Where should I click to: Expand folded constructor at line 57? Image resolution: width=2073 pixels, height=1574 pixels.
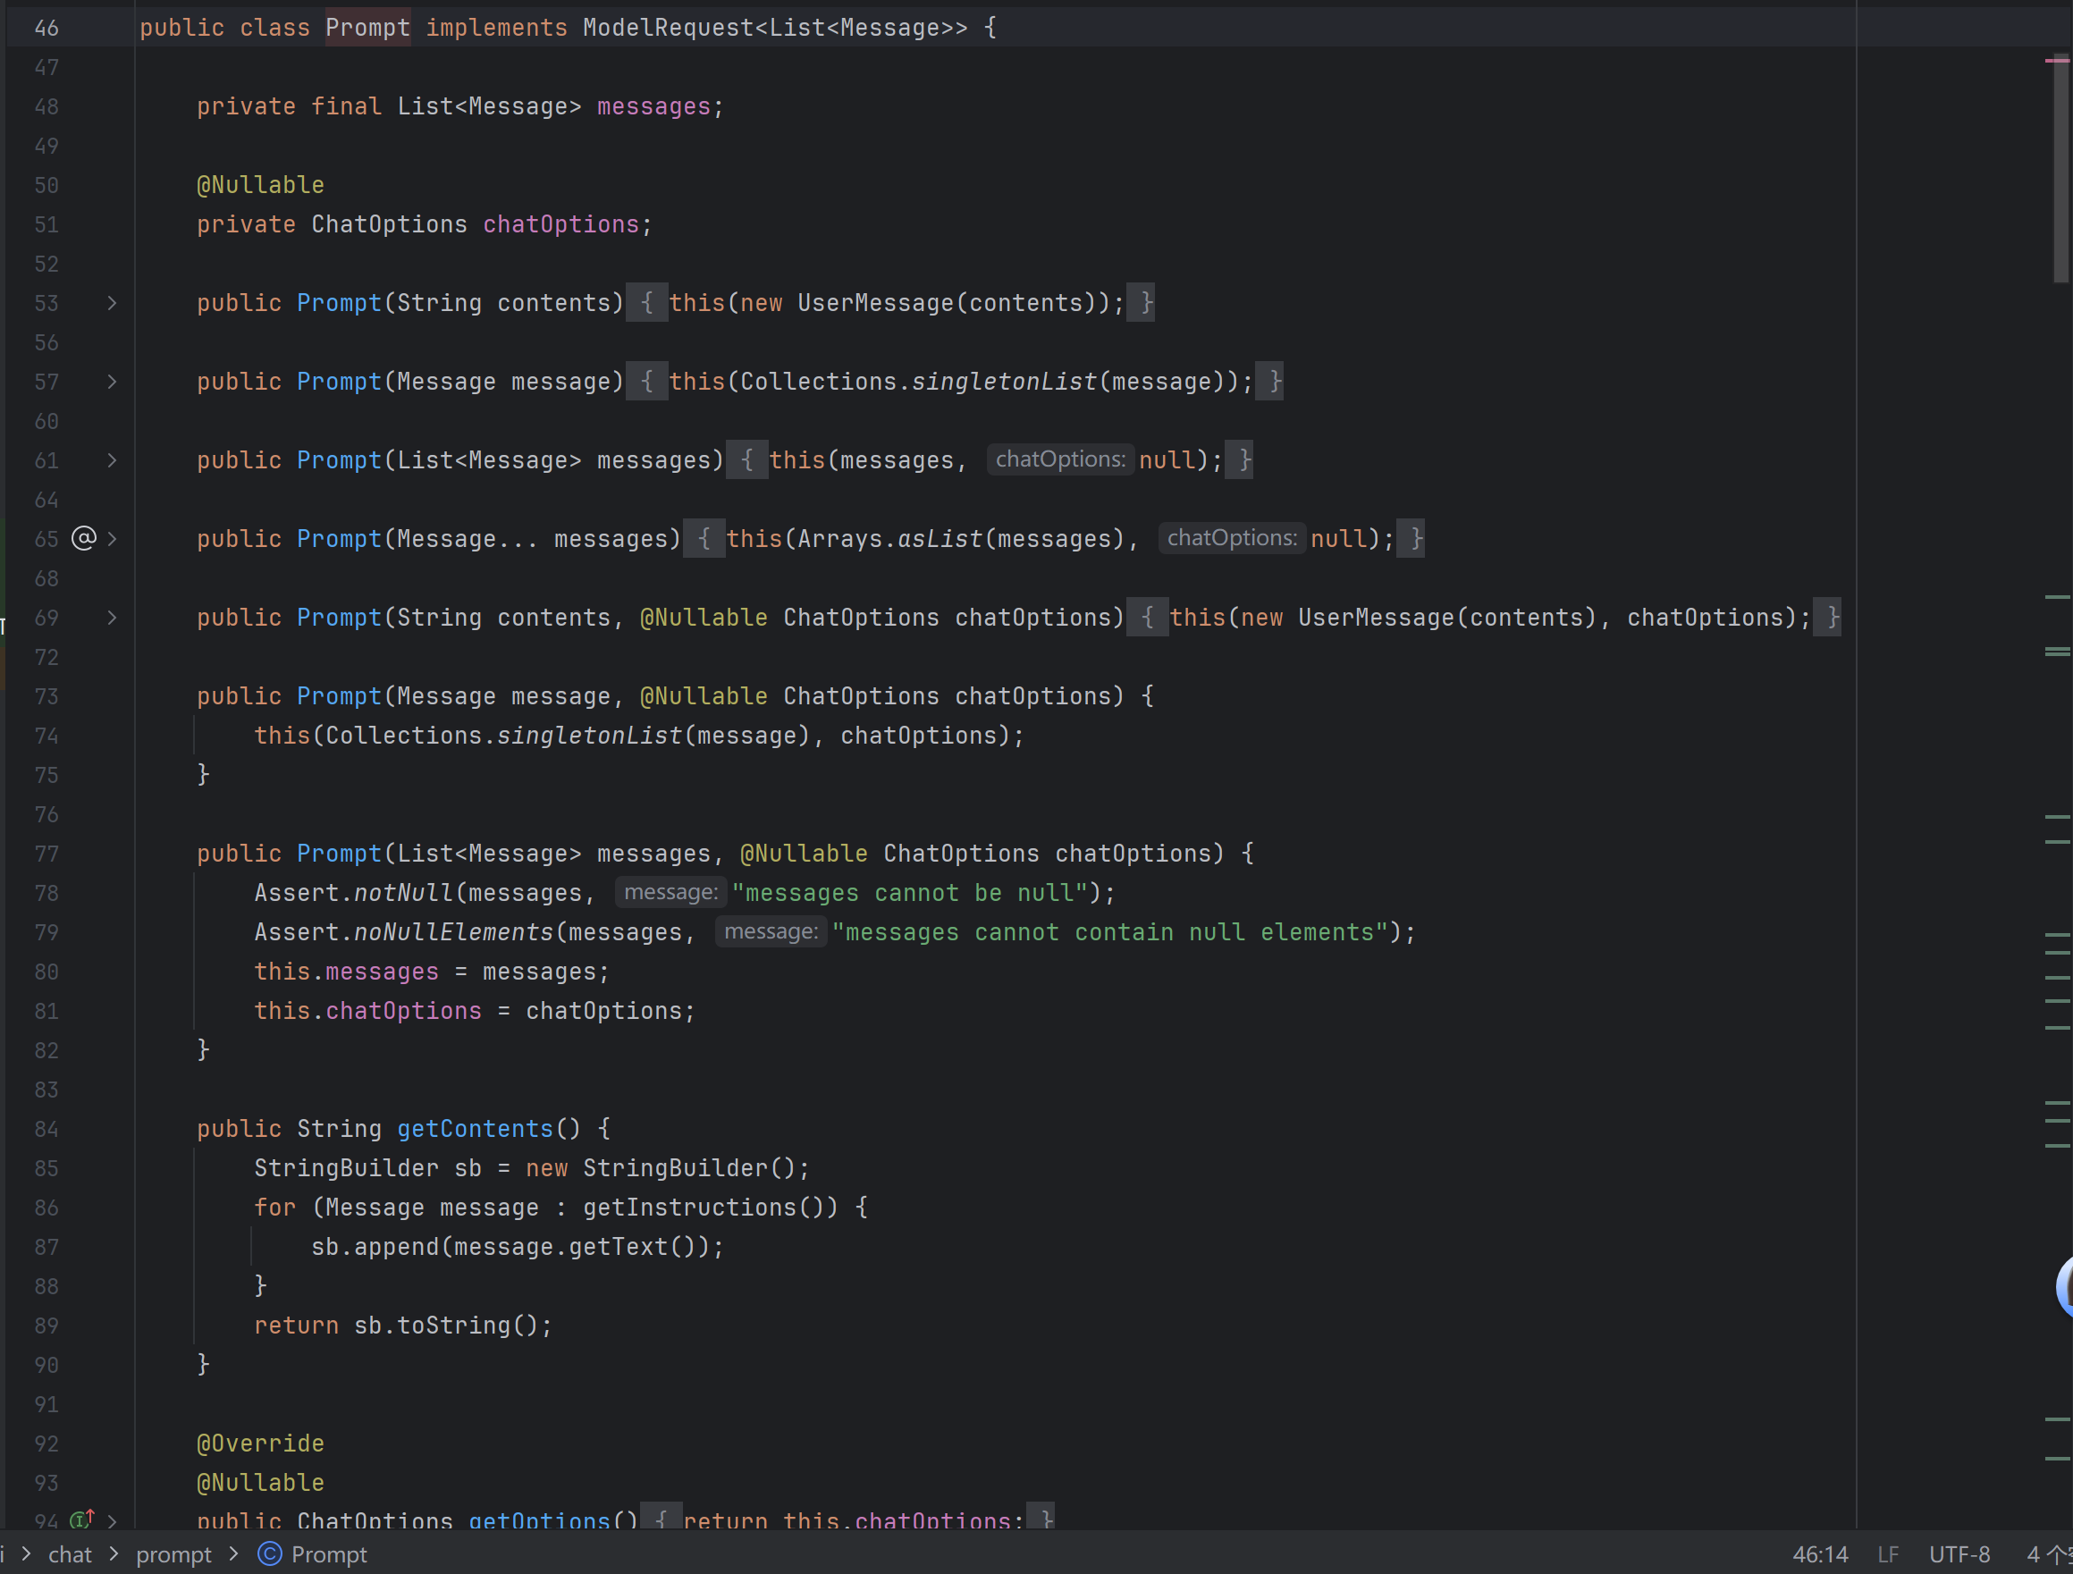click(x=112, y=382)
